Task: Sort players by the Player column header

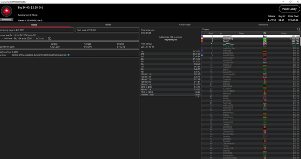Action: 242,34
